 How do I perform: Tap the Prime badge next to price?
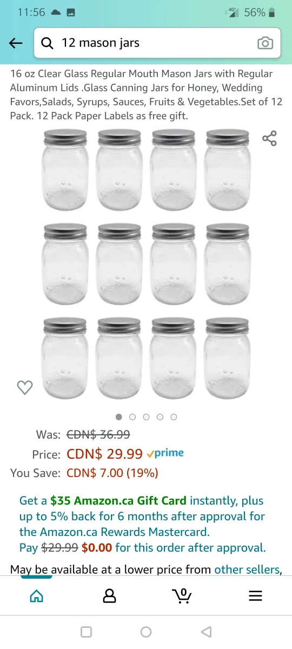165,453
